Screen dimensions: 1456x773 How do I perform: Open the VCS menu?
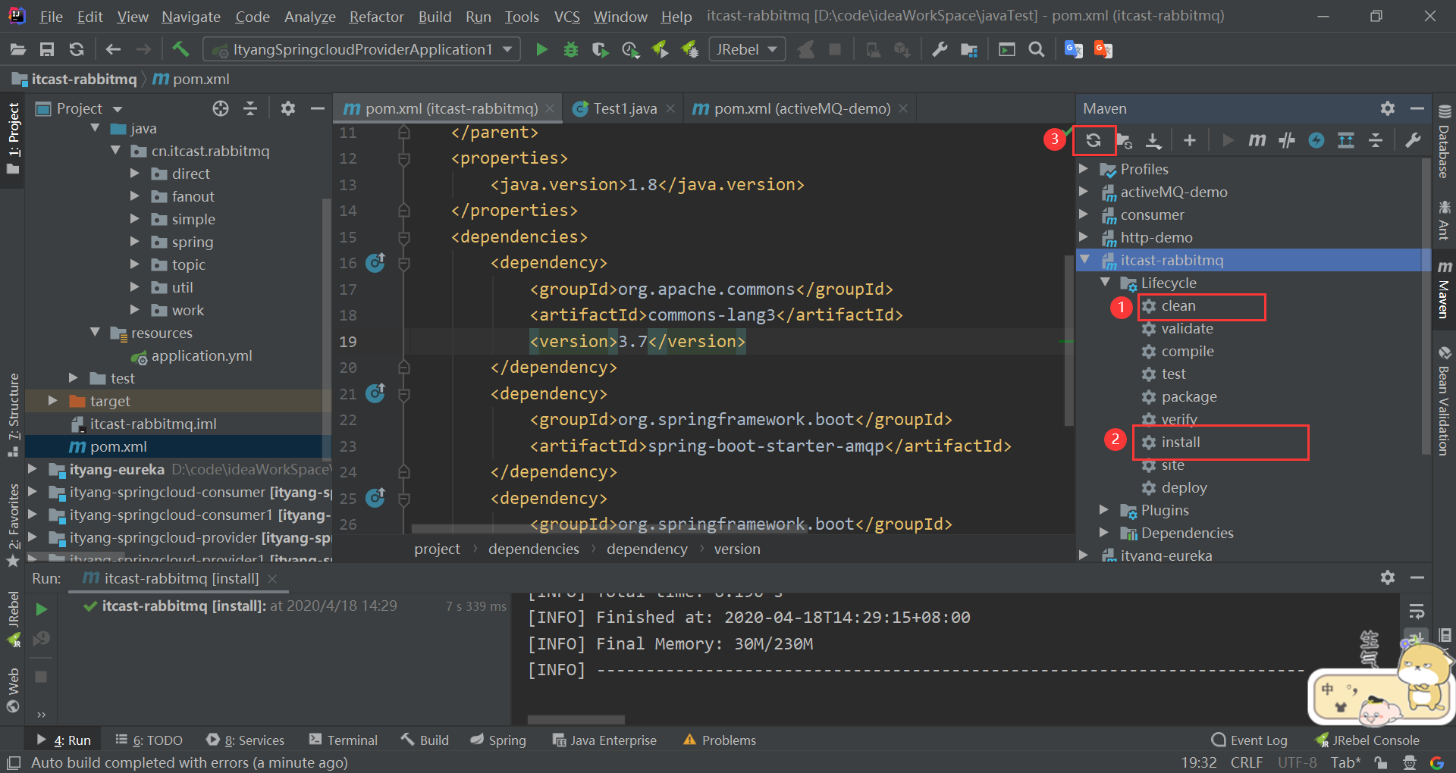point(566,17)
